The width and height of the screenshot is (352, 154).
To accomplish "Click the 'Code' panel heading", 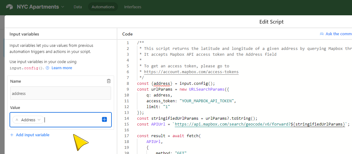I will (x=127, y=34).
